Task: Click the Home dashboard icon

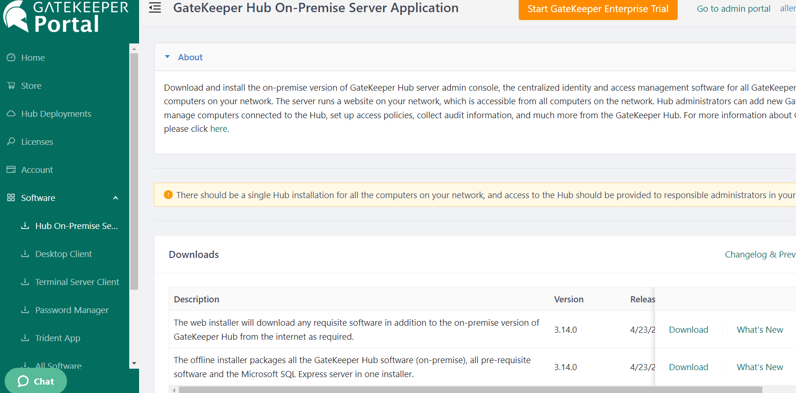Action: (x=11, y=57)
